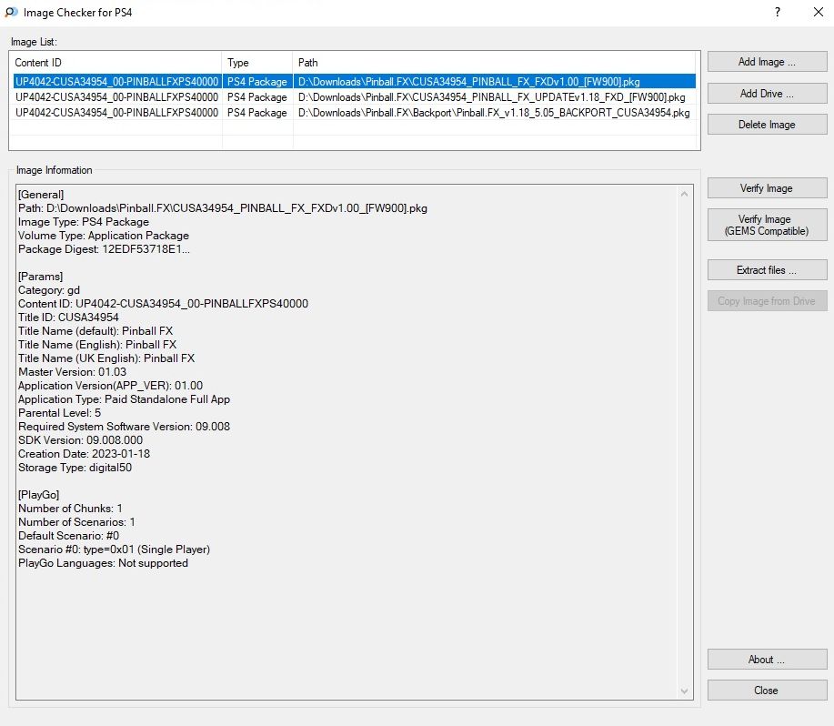Click the PlayGo Languages: Not supported line
834x726 pixels.
[x=103, y=563]
